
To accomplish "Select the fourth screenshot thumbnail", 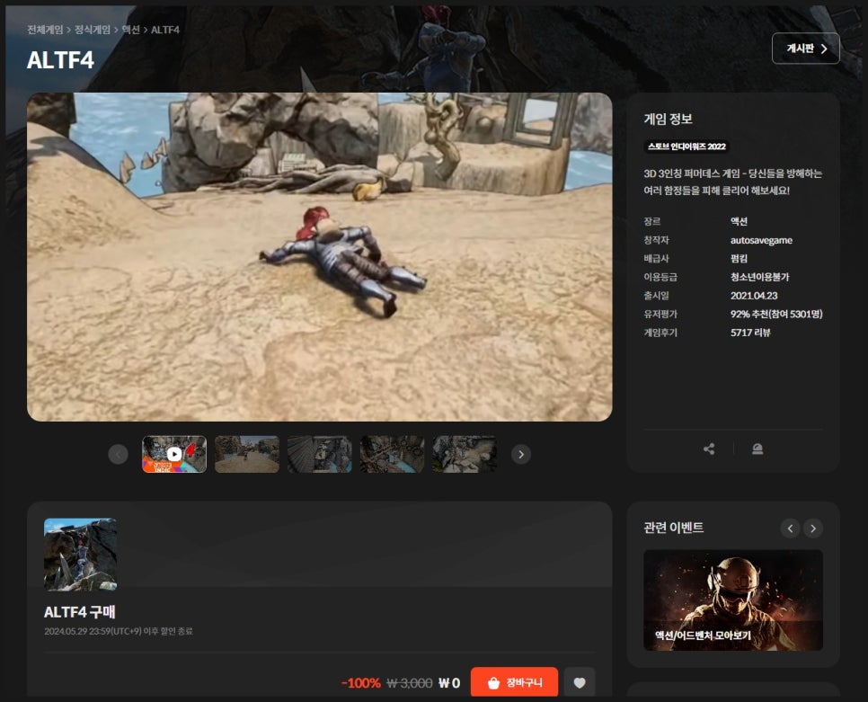I will [x=392, y=455].
